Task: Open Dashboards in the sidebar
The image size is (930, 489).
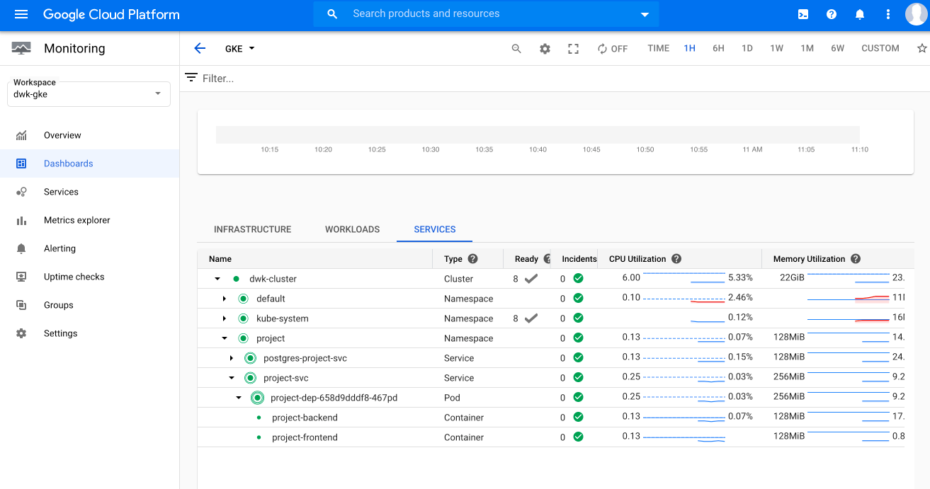Action: pos(89,163)
